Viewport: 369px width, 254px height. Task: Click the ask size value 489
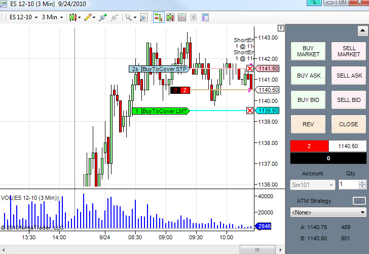click(x=346, y=227)
